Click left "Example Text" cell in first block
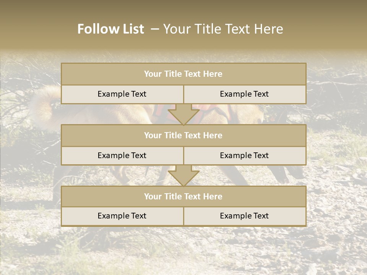 122,94
